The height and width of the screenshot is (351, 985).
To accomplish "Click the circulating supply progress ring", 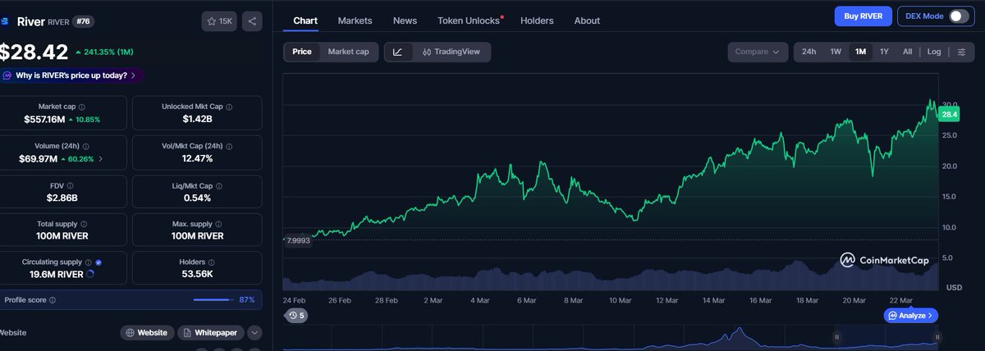I will 89,275.
